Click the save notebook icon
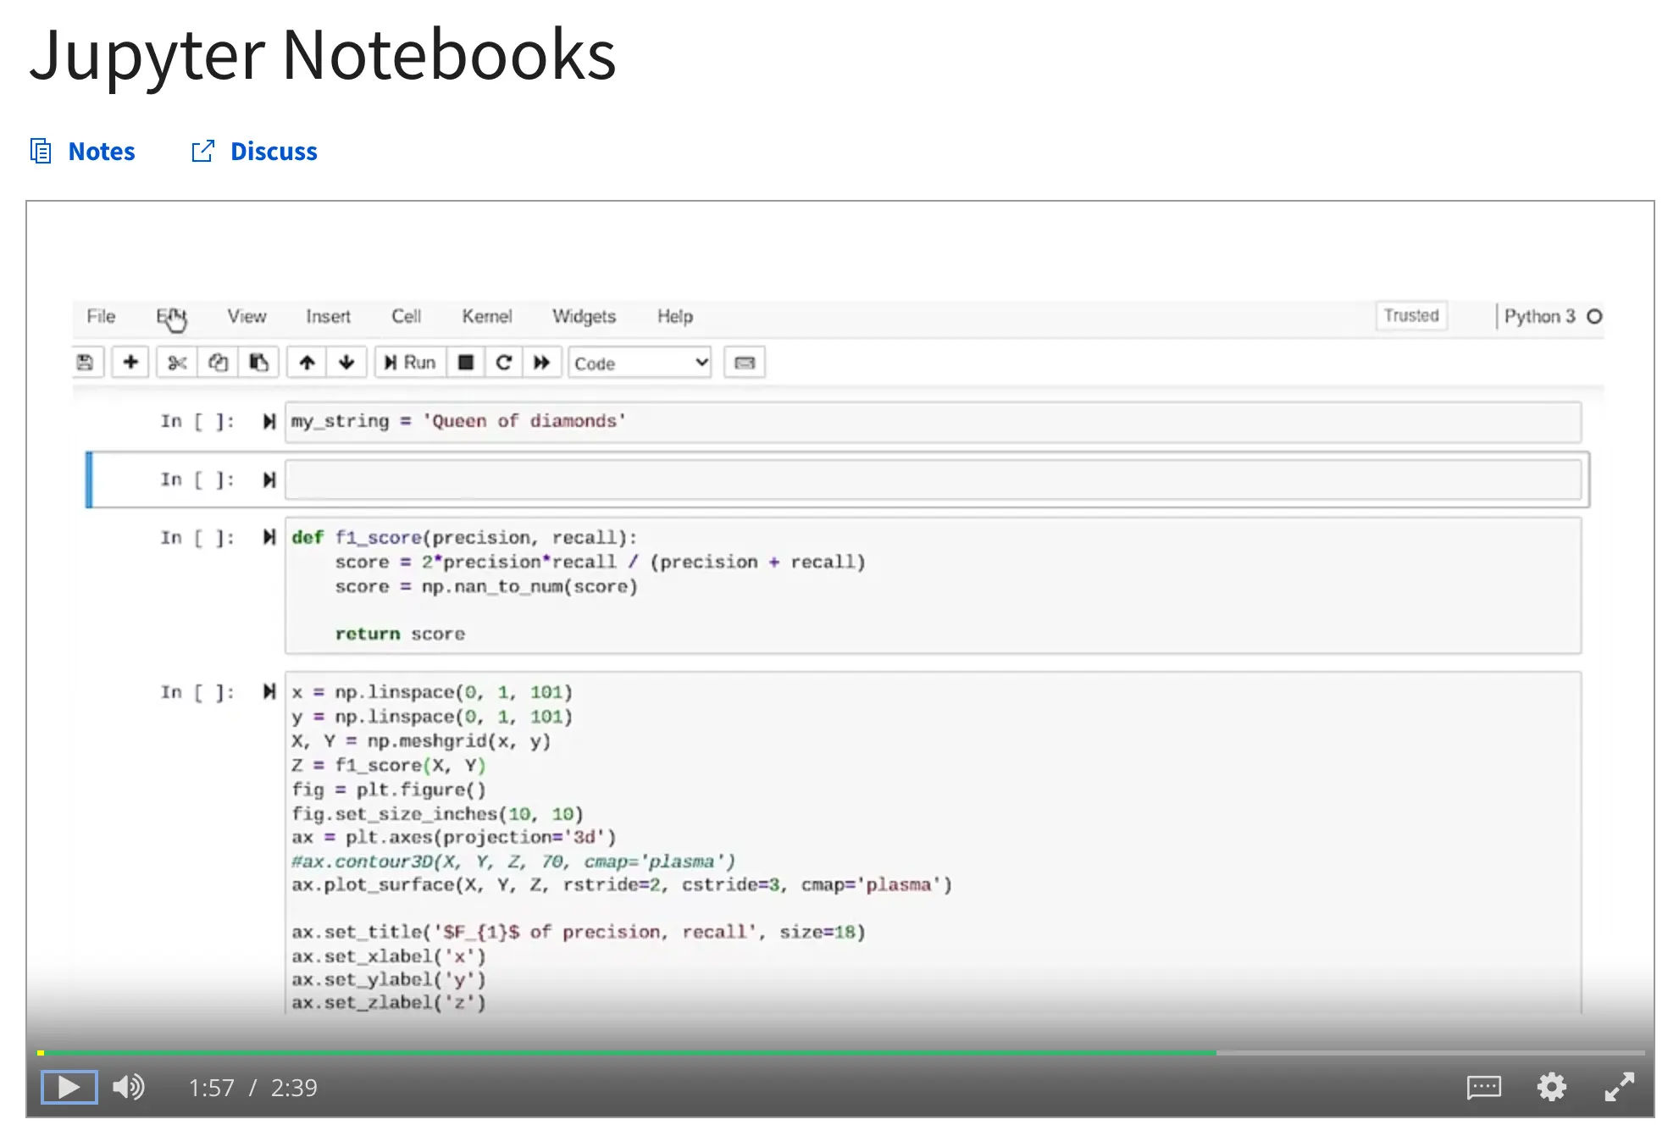The height and width of the screenshot is (1147, 1679). (85, 363)
